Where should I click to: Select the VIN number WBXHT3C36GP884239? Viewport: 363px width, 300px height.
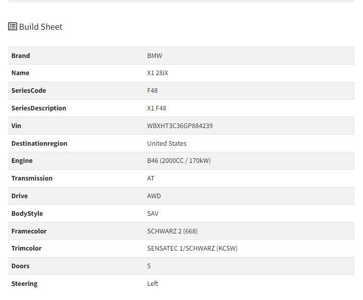[179, 126]
